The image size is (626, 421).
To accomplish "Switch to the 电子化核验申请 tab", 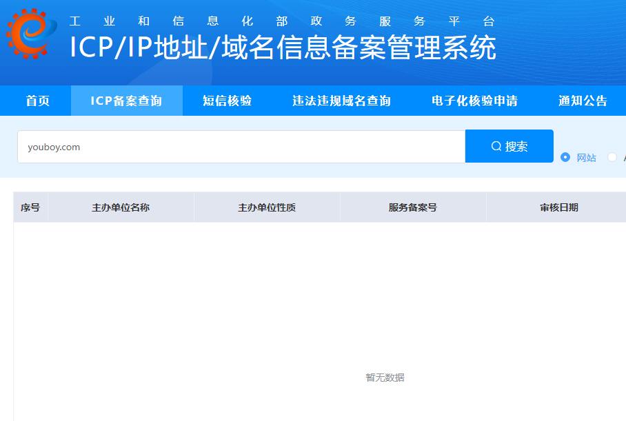I will point(474,101).
